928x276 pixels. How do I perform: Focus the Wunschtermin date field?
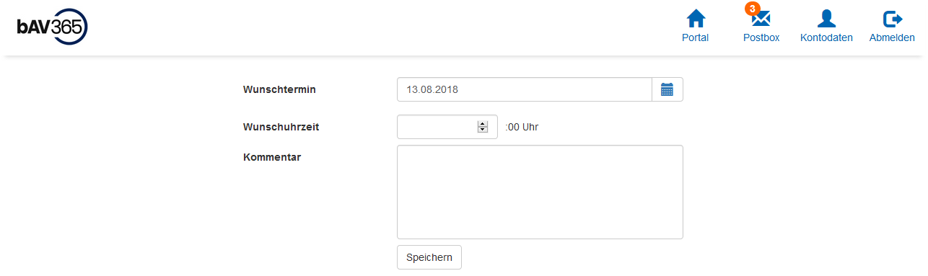[525, 89]
